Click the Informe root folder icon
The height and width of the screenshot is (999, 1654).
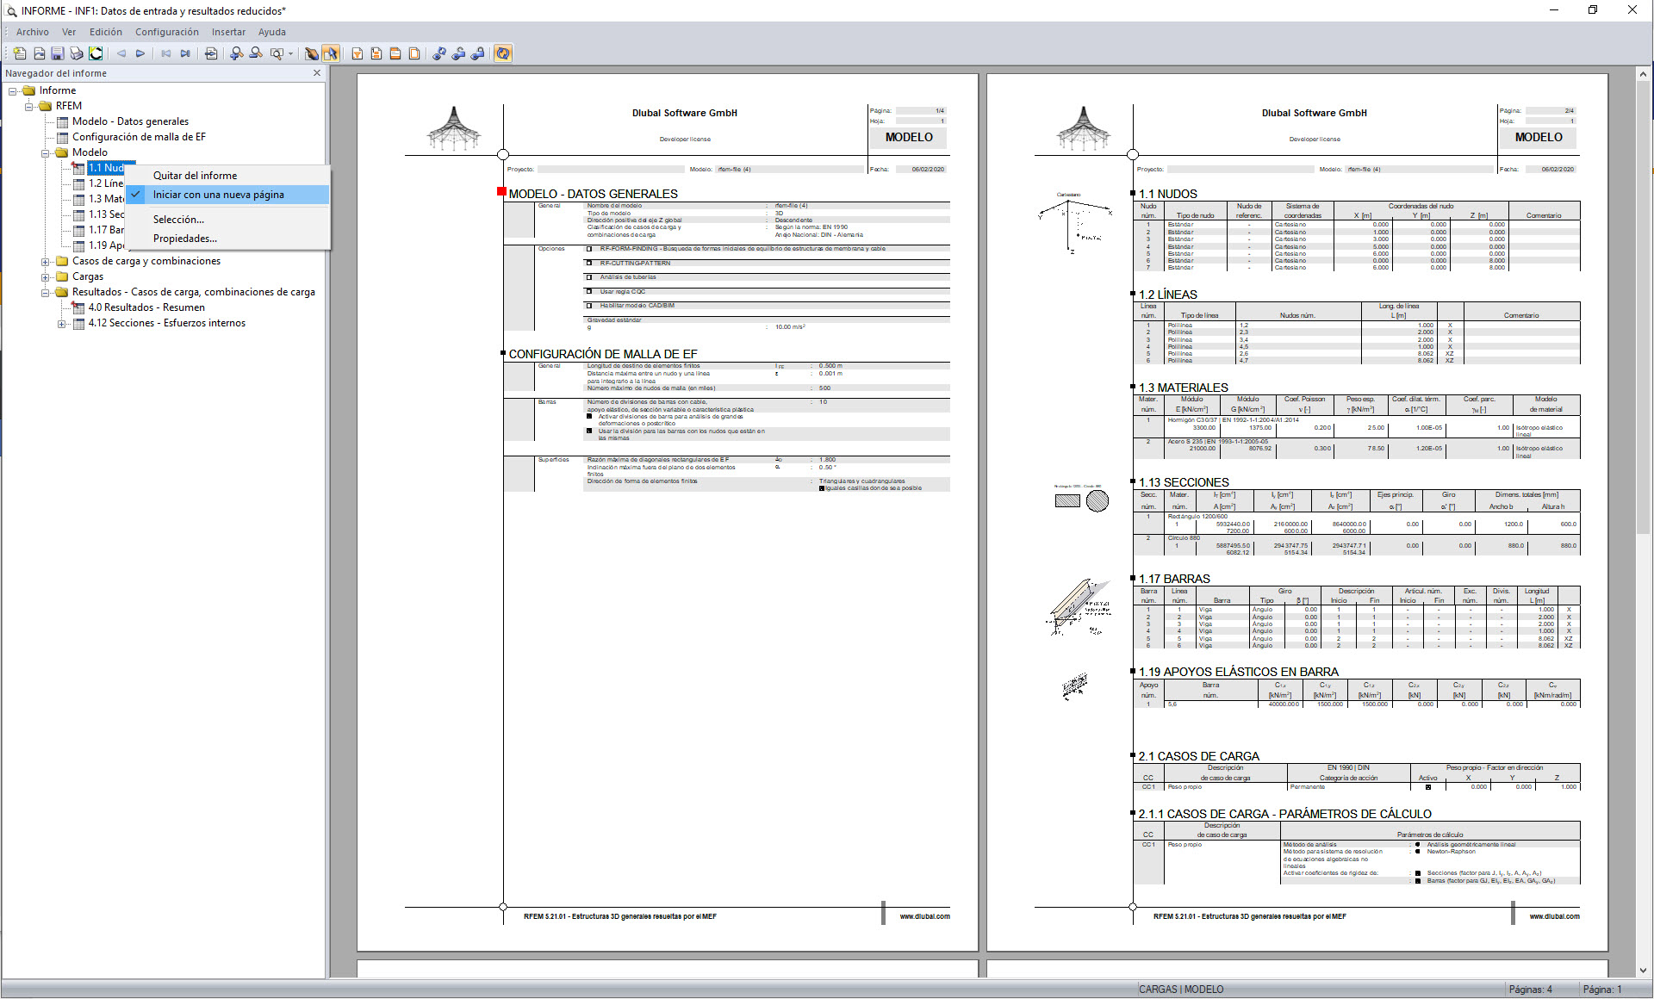point(29,90)
